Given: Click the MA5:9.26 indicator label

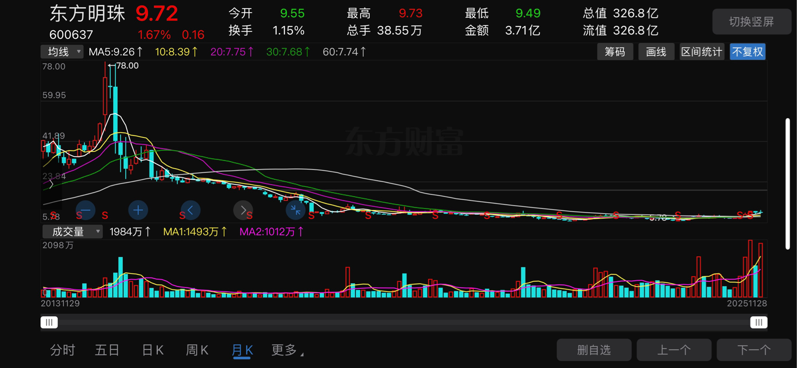Looking at the screenshot, I should pyautogui.click(x=116, y=52).
